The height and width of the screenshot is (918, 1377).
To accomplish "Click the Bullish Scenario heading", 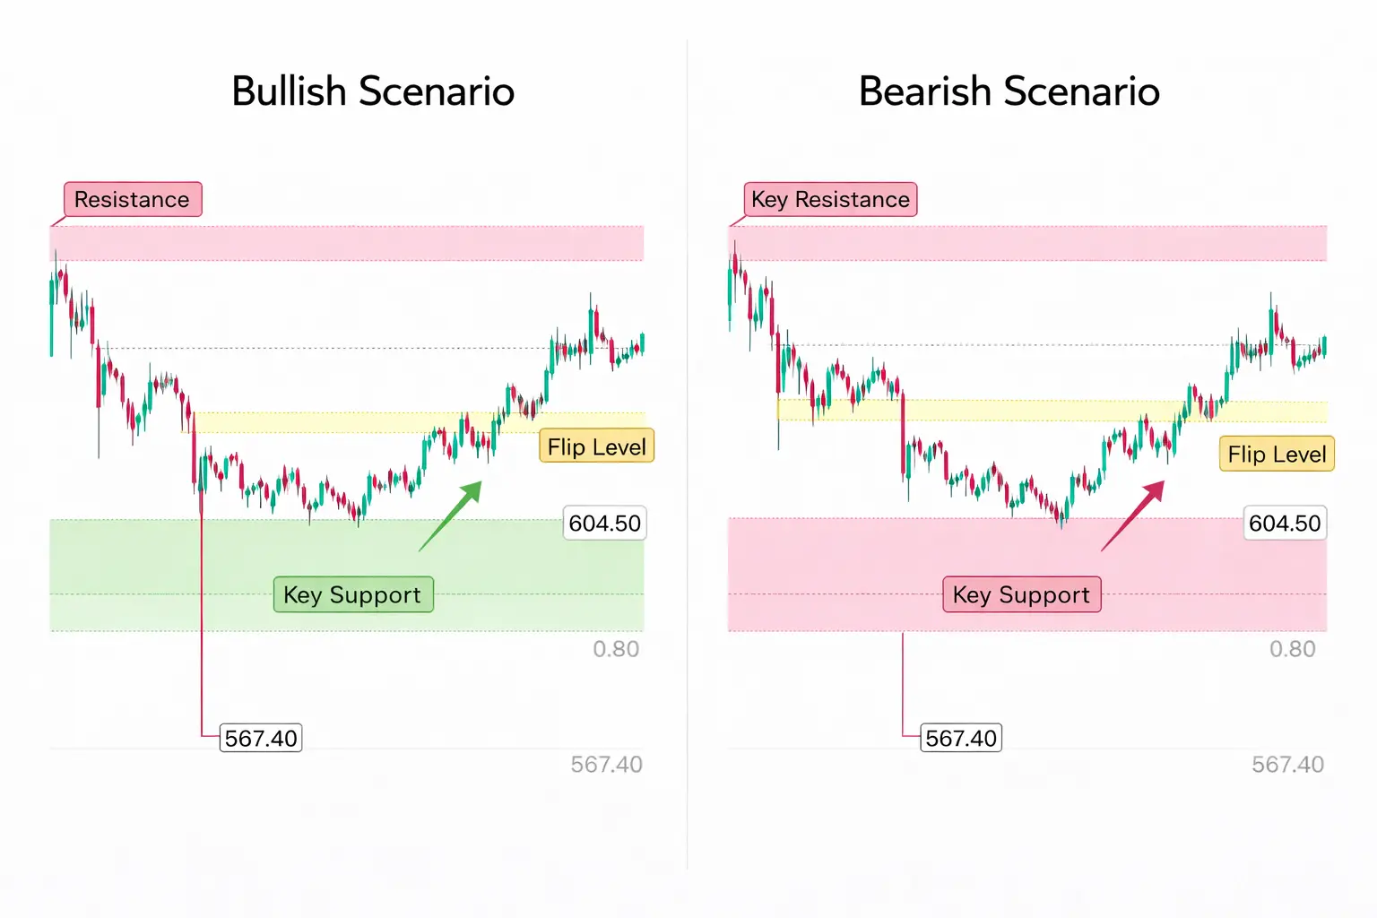I will coord(373,91).
